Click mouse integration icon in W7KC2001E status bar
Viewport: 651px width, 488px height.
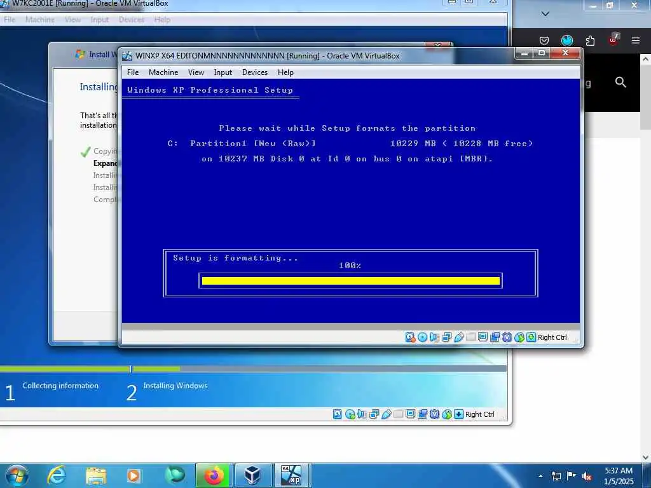pos(447,414)
